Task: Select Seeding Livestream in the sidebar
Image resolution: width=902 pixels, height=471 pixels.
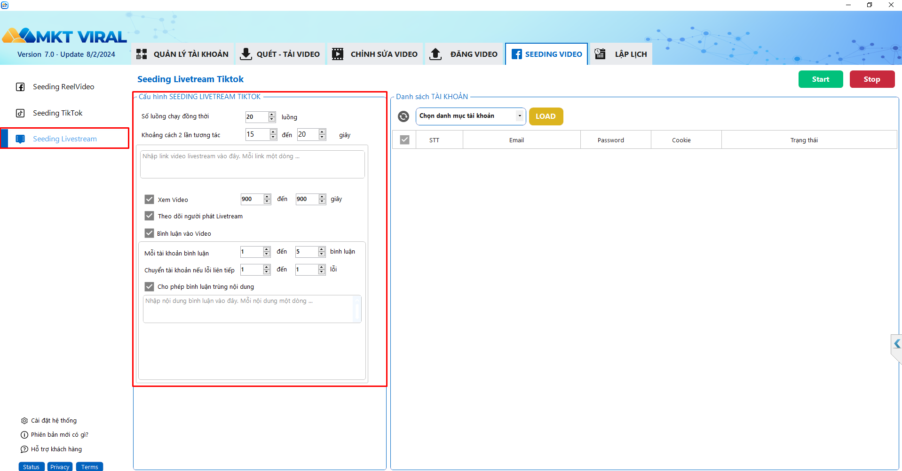Action: tap(65, 139)
